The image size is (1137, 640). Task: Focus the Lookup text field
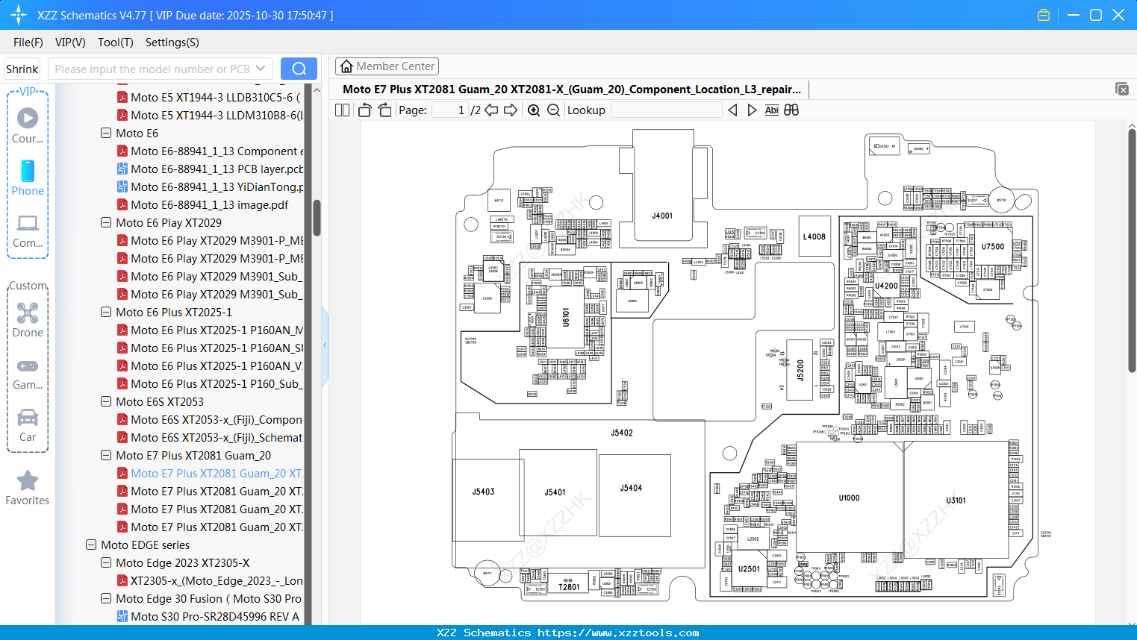(666, 110)
